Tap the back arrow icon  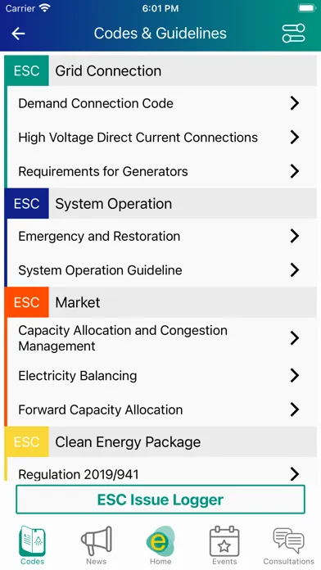coord(18,34)
